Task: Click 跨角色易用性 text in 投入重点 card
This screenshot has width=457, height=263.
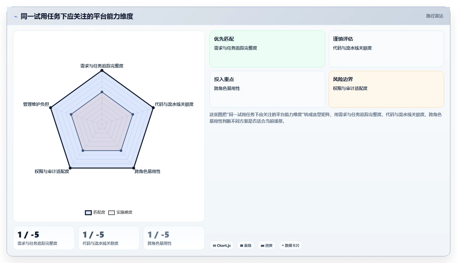Action: click(227, 88)
